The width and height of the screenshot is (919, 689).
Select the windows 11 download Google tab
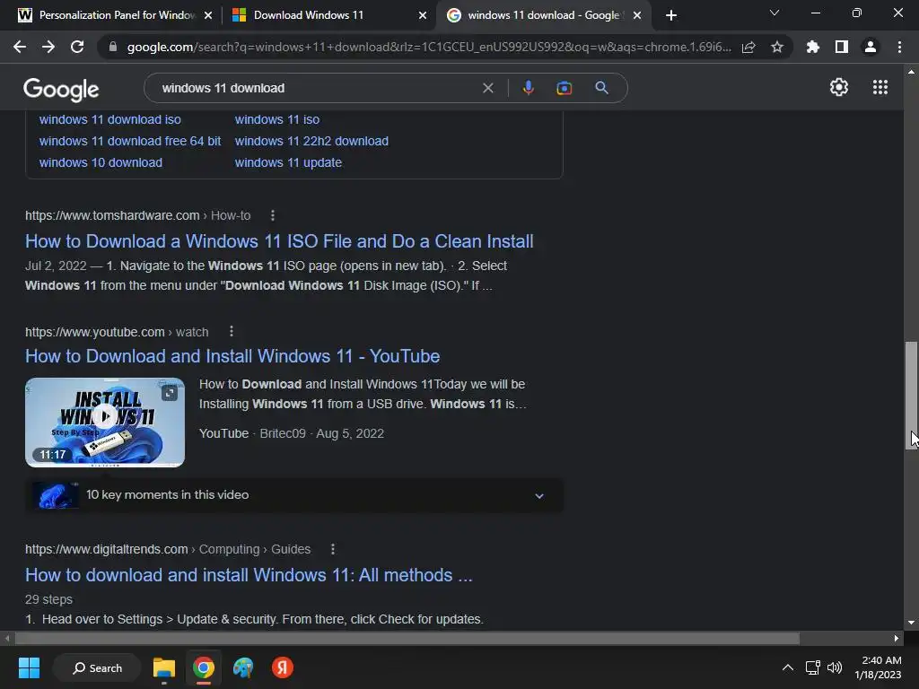coord(543,15)
